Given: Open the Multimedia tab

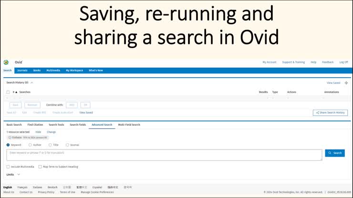Looking at the screenshot, I should click(x=53, y=70).
